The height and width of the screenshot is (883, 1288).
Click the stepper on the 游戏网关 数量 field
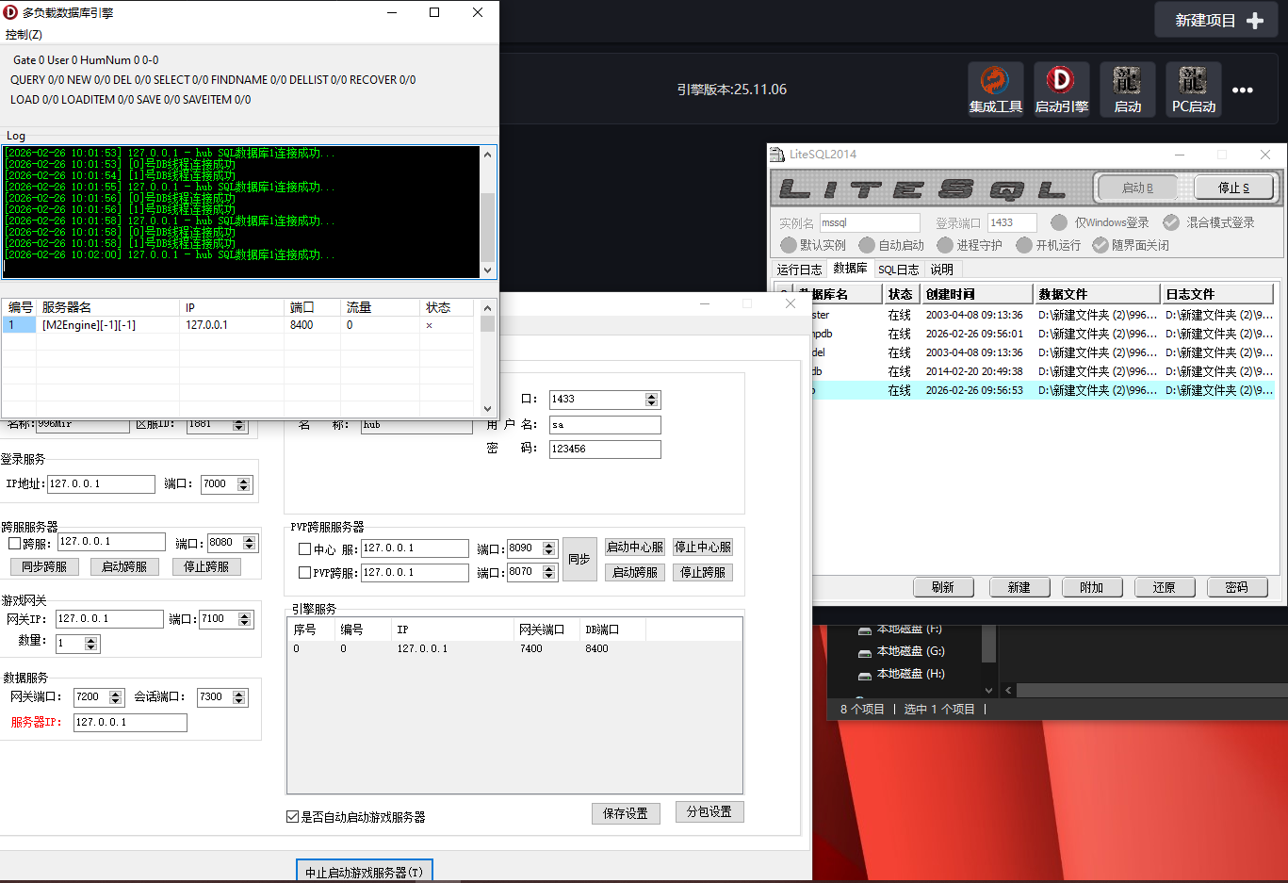click(90, 644)
